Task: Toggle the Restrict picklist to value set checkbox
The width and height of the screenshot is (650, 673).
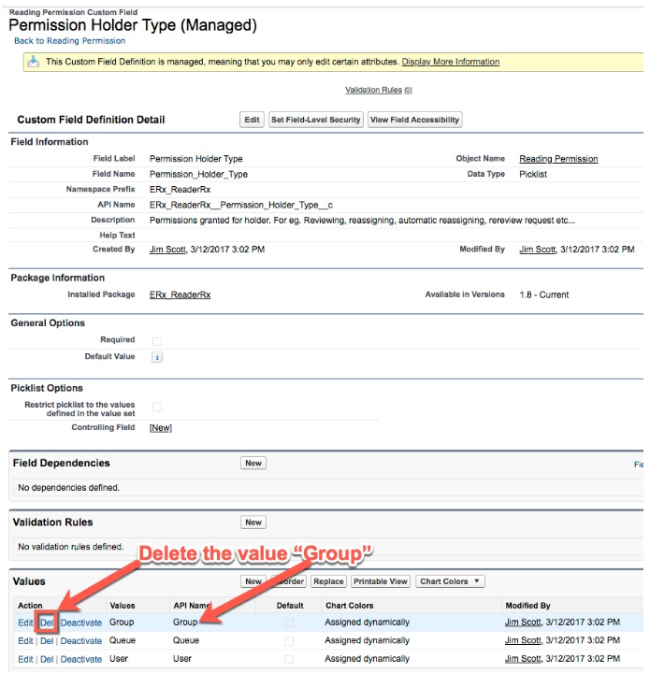Action: pos(157,407)
